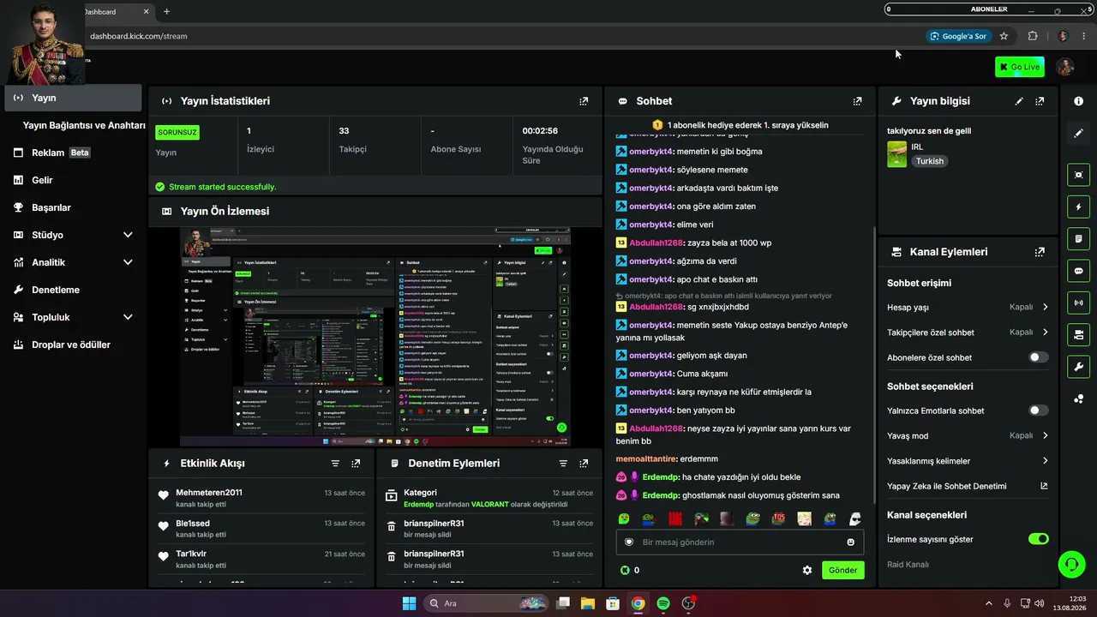Click the broadcast signal icon in right sidebar
This screenshot has height=617, width=1097.
coord(1078,303)
